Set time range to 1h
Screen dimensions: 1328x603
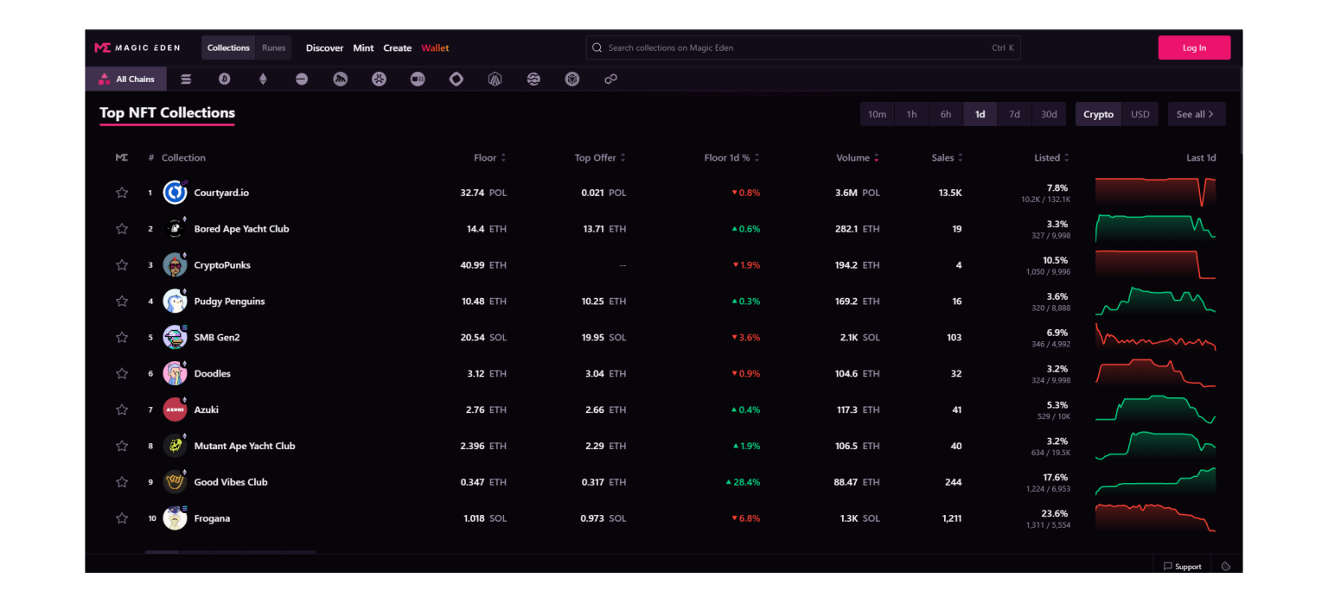click(x=912, y=114)
